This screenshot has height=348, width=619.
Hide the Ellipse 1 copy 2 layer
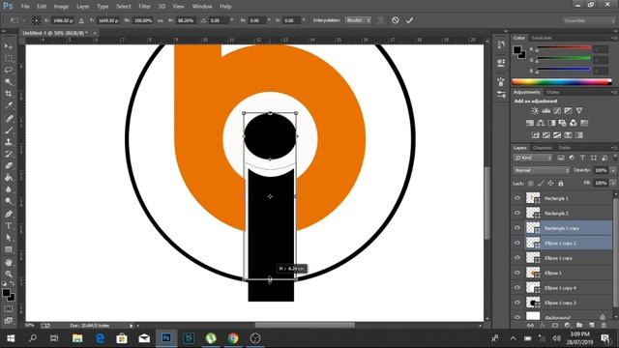point(517,243)
